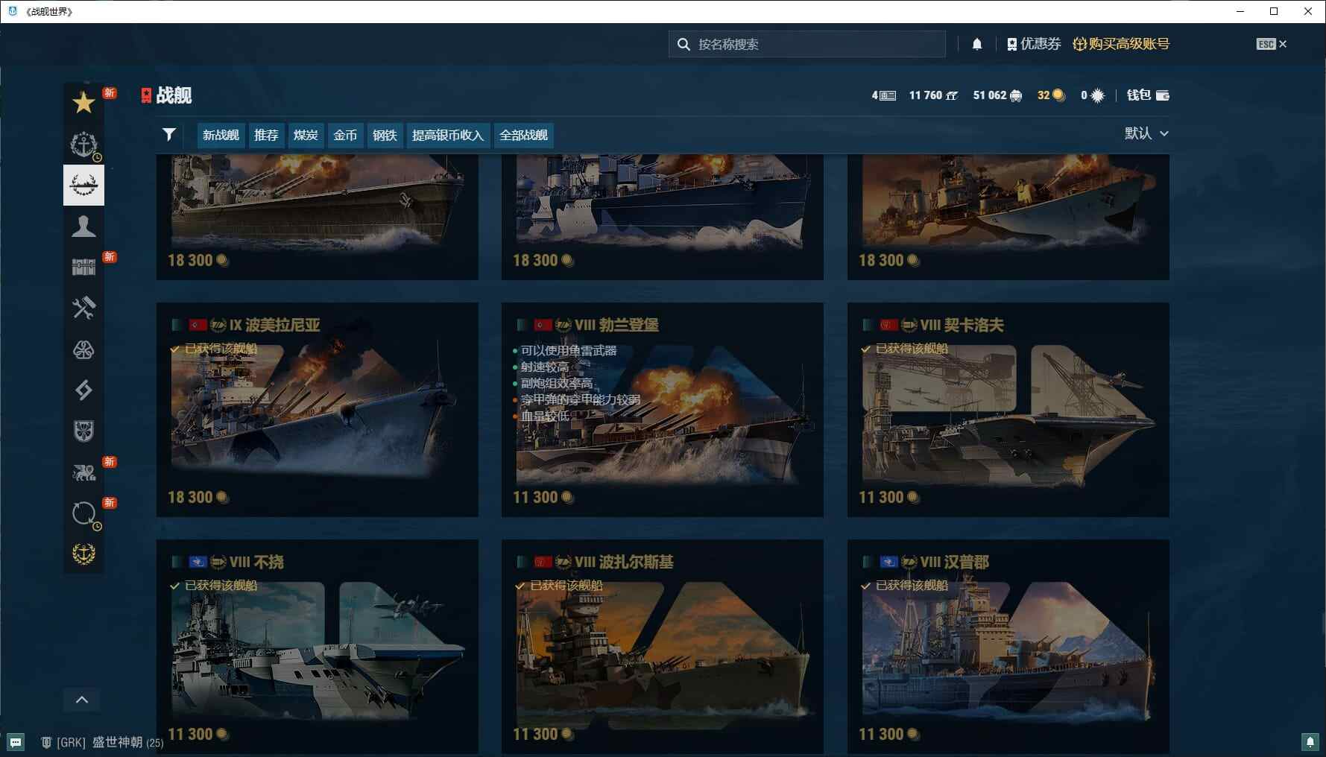Open the VIII 波扎尔斯基 ship card
This screenshot has width=1326, height=757.
point(663,647)
